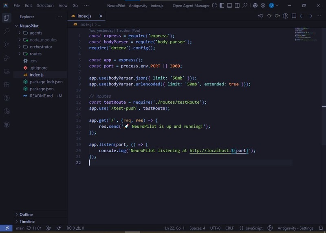
Task: Click circular git icon beside JavaScript in status bar
Action: pyautogui.click(x=270, y=228)
